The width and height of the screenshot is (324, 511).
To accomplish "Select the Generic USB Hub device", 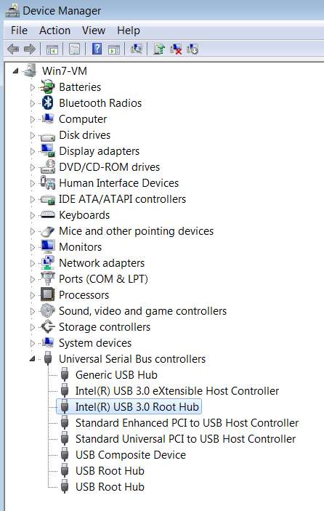I will click(116, 375).
